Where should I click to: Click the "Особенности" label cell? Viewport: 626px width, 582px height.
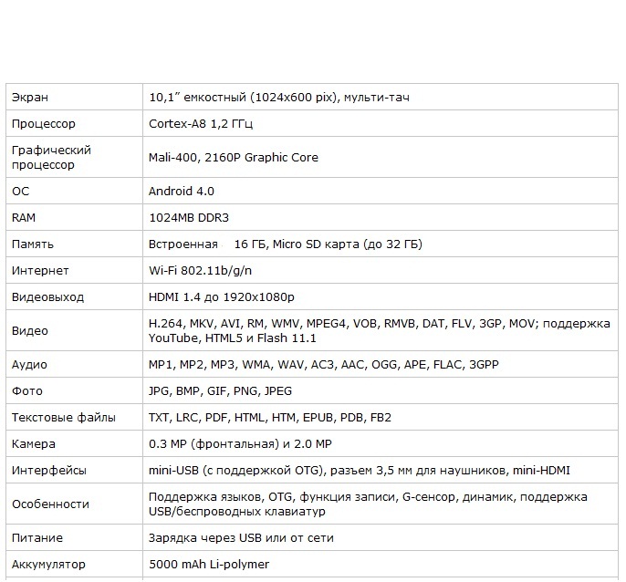(51, 504)
